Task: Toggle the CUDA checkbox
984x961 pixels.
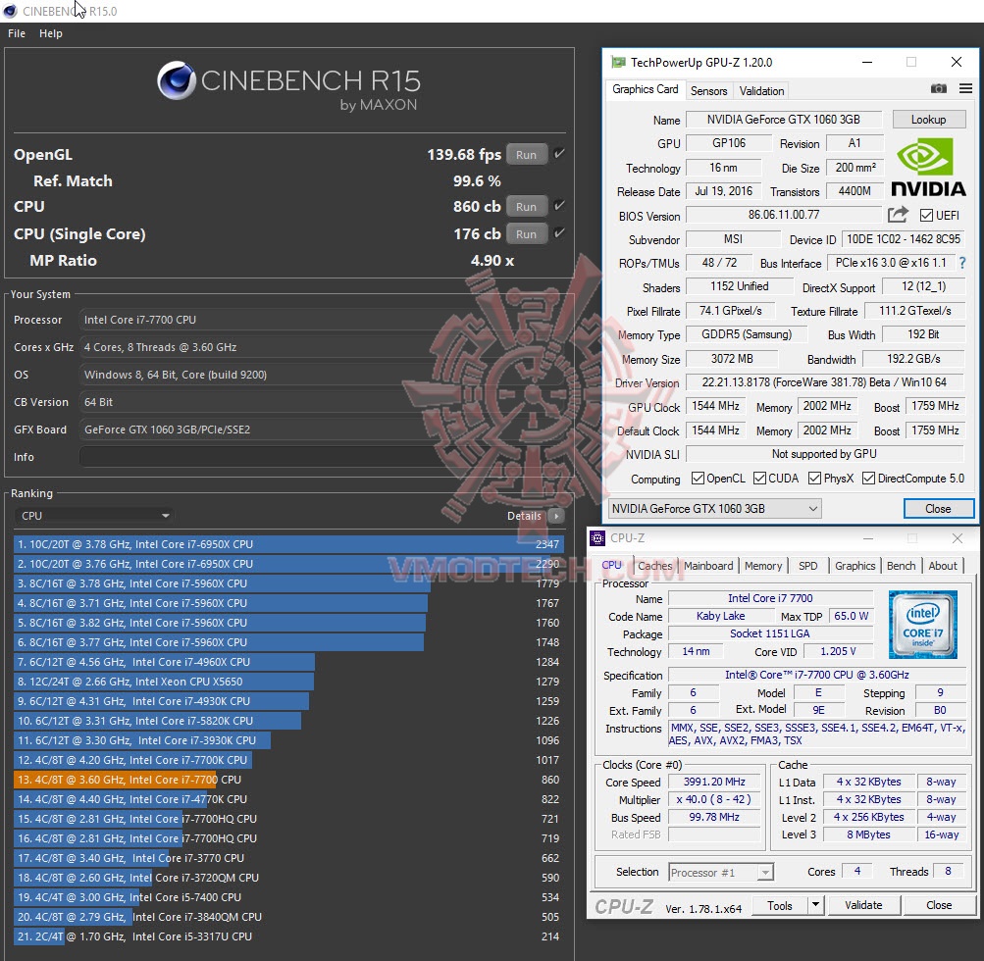Action: (759, 479)
